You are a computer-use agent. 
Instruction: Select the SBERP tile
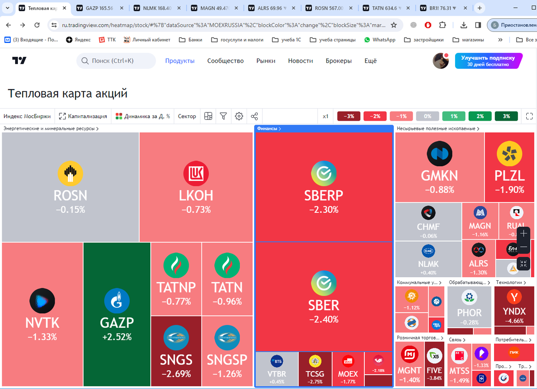(324, 187)
